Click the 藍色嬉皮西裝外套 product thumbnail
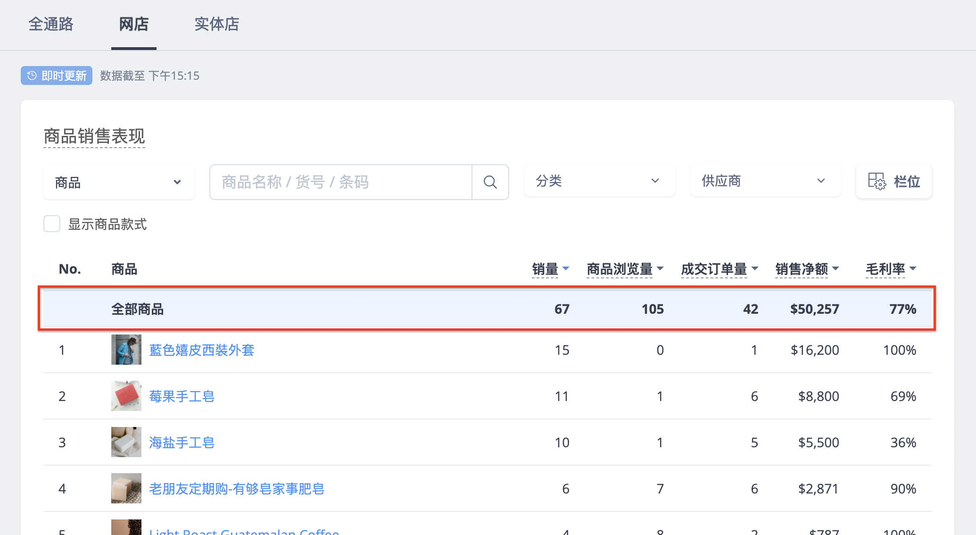The image size is (976, 535). pos(126,350)
